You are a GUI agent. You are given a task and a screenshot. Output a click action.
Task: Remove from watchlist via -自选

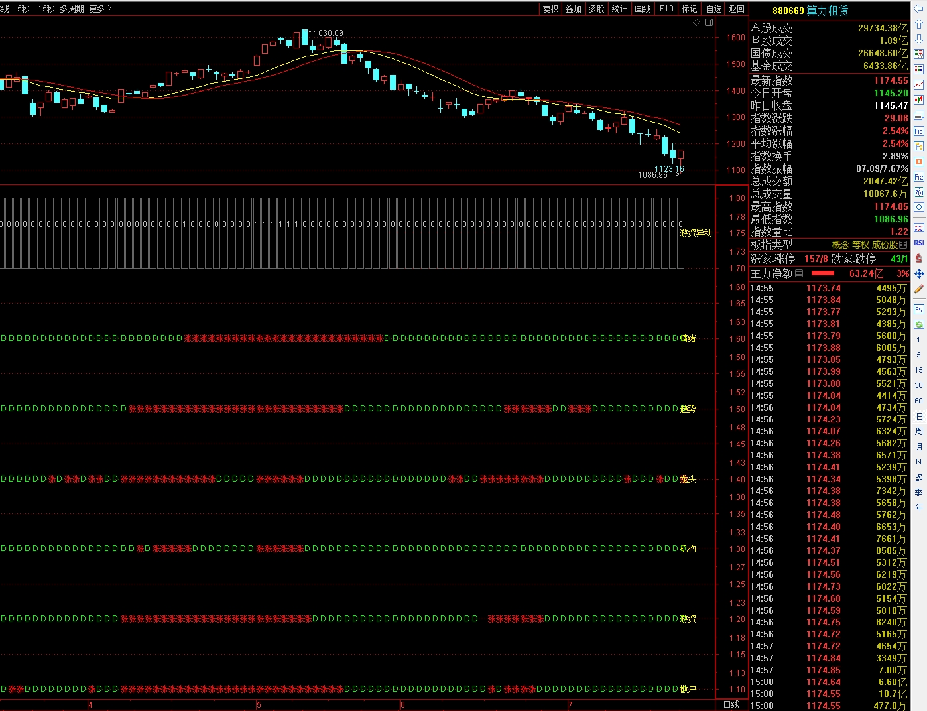click(713, 9)
